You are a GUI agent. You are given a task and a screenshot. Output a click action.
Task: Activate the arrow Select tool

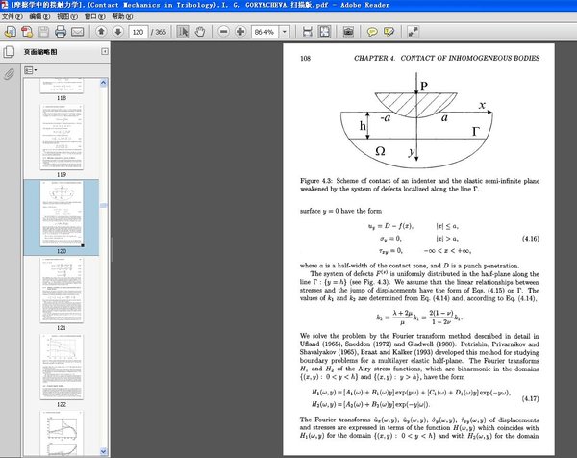coord(184,32)
